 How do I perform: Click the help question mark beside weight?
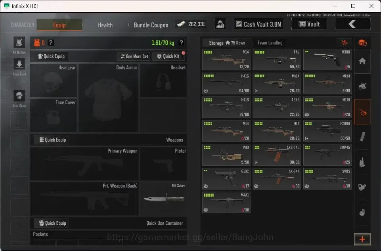coord(181,43)
